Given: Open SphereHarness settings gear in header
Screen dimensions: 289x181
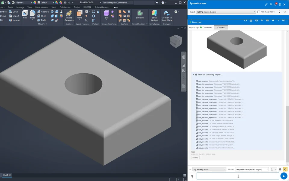Looking at the screenshot, I should click(280, 5).
